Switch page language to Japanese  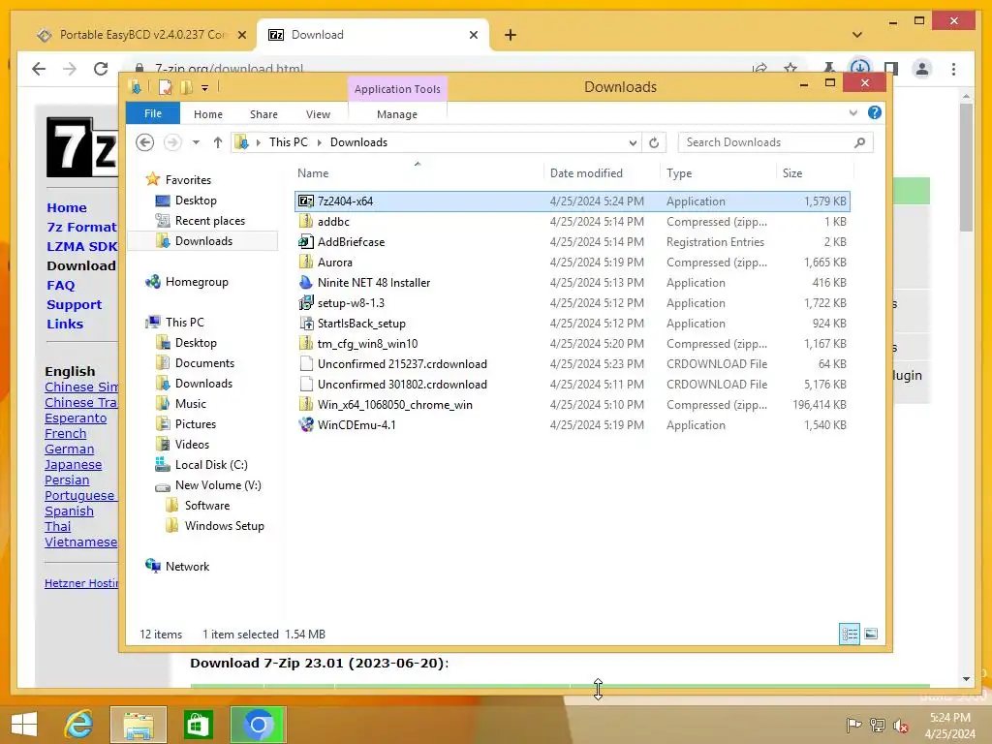tap(74, 464)
